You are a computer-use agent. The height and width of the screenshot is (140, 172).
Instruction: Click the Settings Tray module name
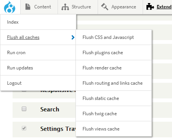(x=58, y=129)
